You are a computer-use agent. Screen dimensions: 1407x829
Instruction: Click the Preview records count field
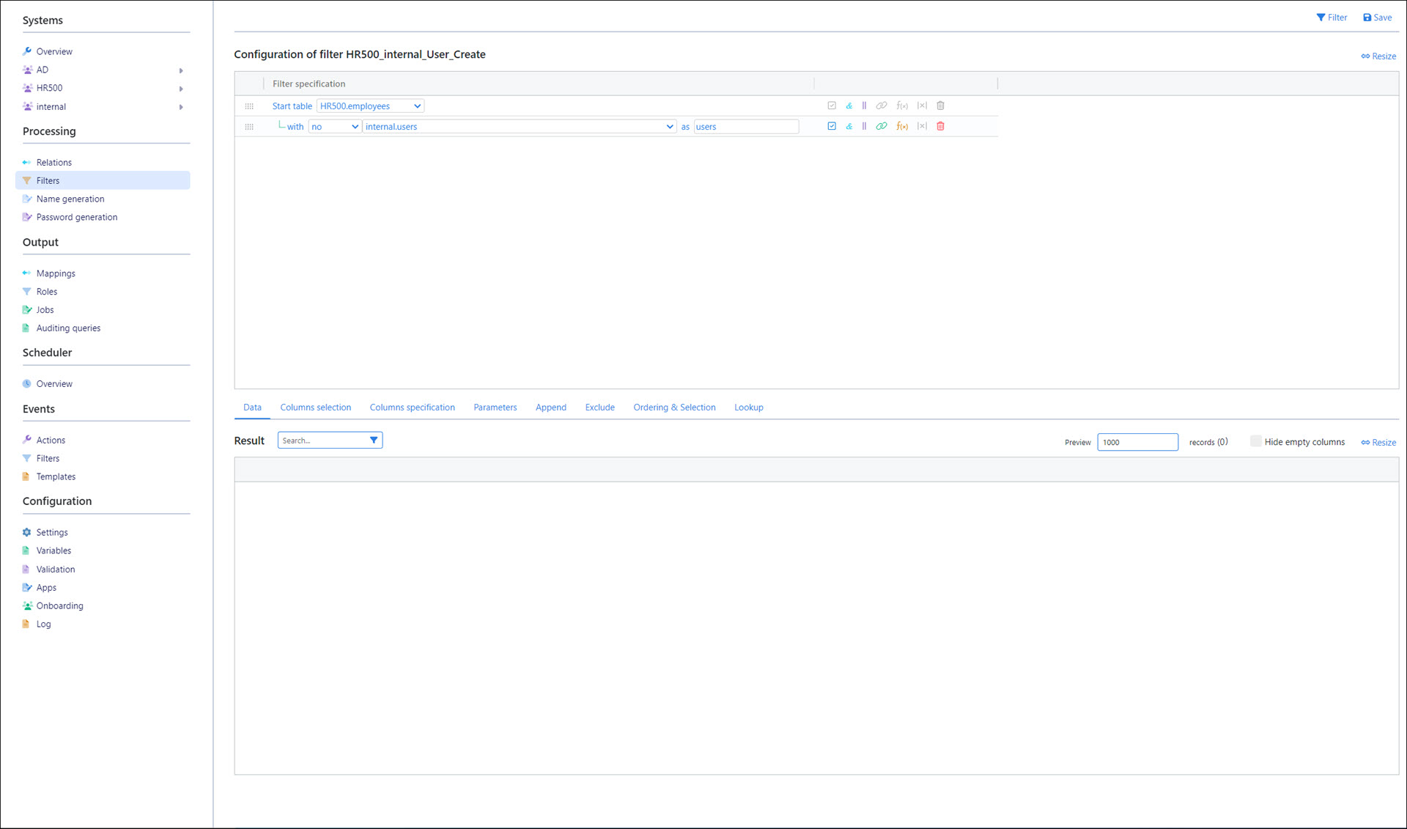[x=1137, y=442]
